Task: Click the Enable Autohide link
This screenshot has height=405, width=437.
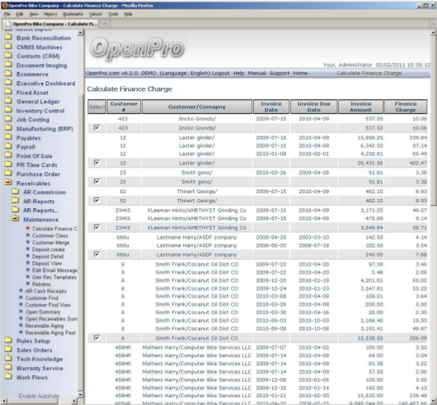Action: coord(39,395)
